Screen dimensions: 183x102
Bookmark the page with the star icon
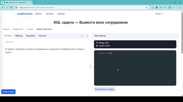coord(146,8)
